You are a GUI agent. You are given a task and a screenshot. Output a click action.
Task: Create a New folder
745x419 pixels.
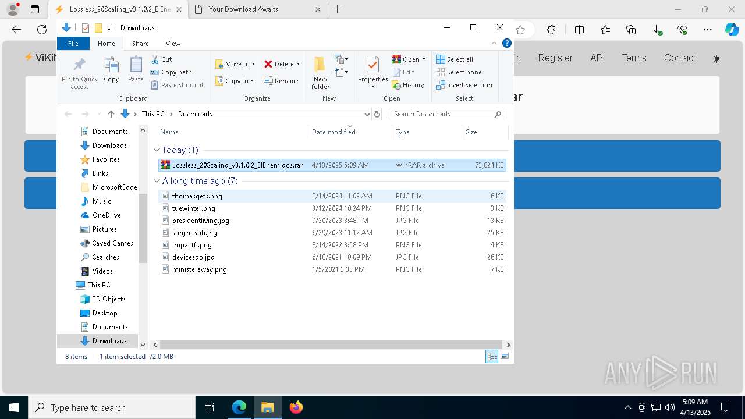click(x=320, y=73)
